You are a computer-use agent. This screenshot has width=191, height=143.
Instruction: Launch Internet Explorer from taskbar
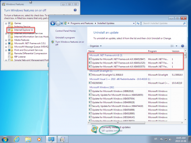click(17, 139)
